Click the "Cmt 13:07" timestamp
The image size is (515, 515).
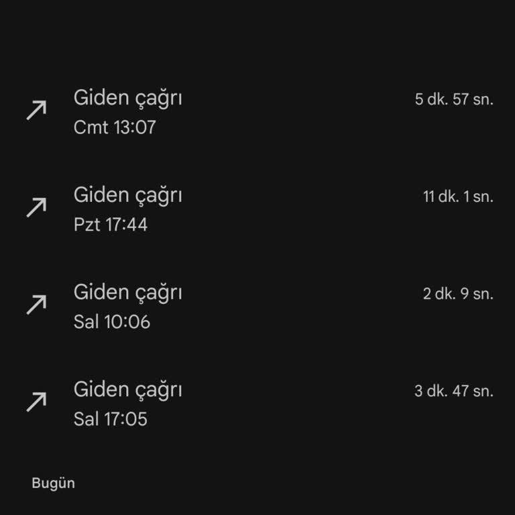pyautogui.click(x=115, y=127)
